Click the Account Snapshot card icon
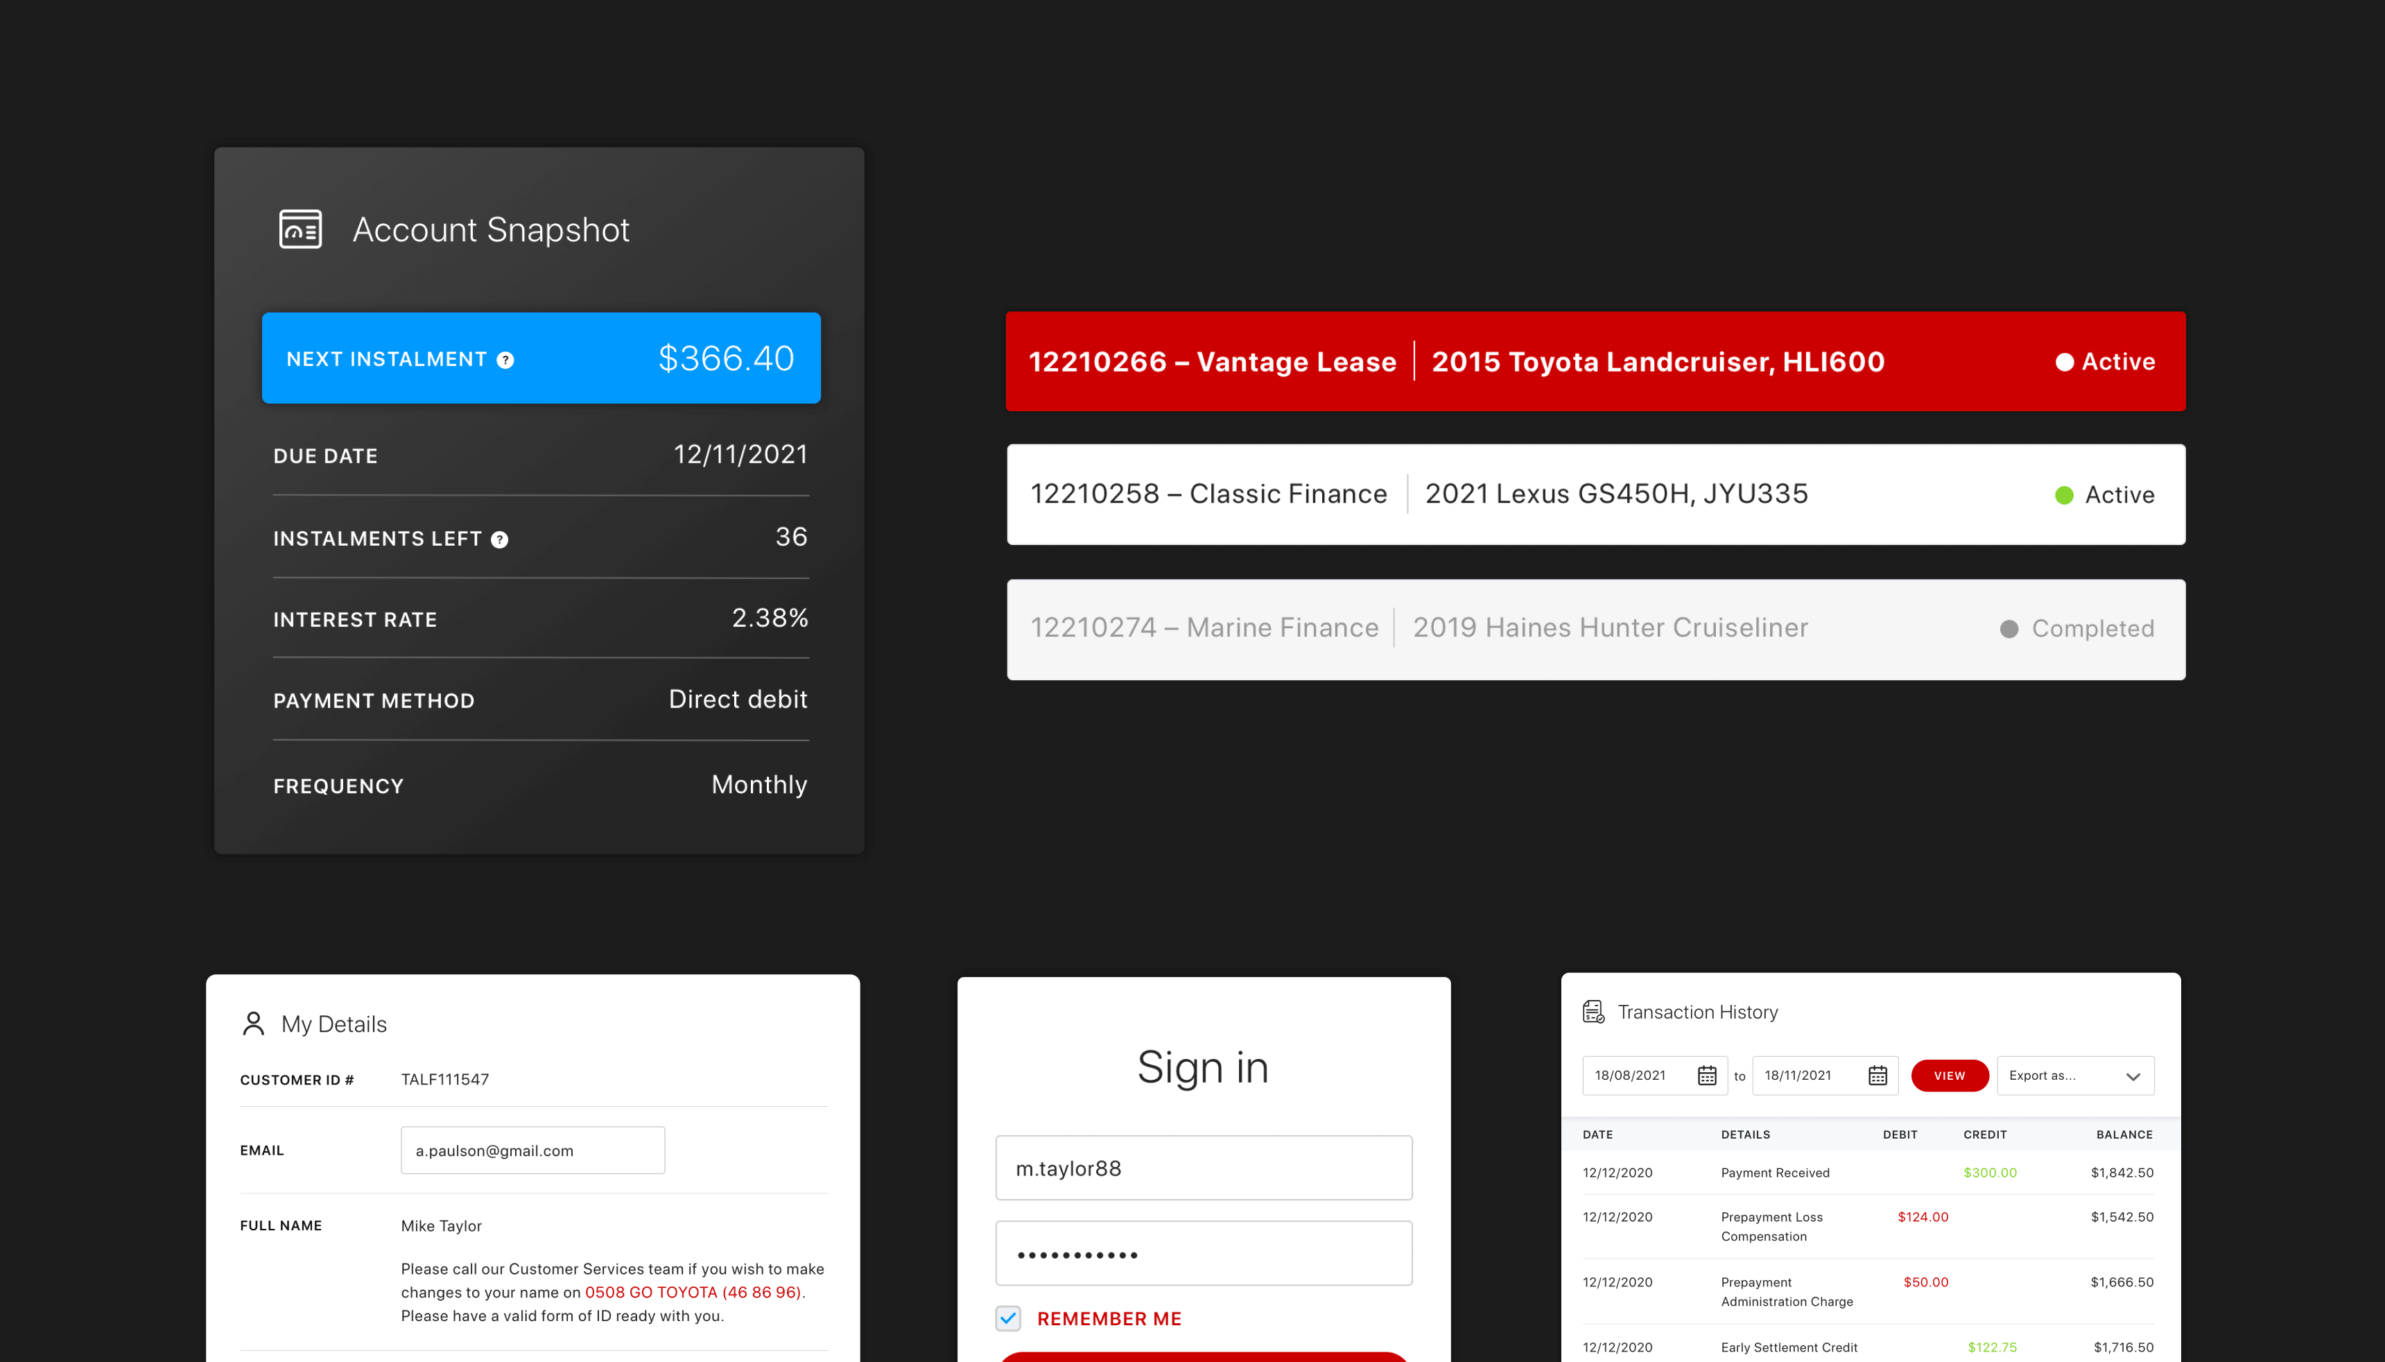Image resolution: width=2385 pixels, height=1362 pixels. (300, 229)
